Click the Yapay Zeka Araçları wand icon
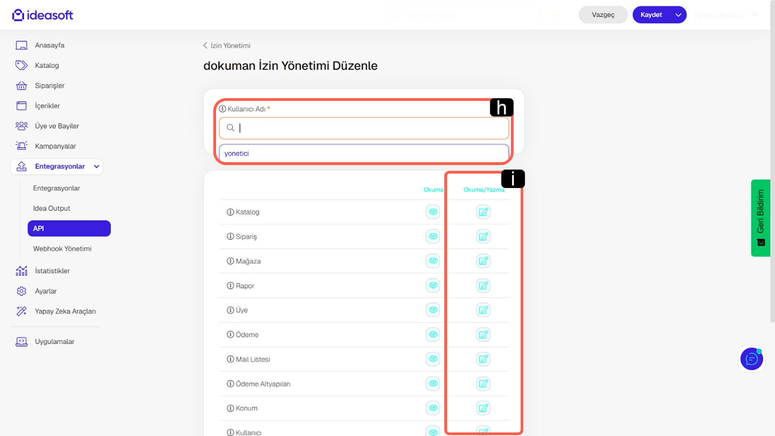This screenshot has height=436, width=775. (21, 311)
